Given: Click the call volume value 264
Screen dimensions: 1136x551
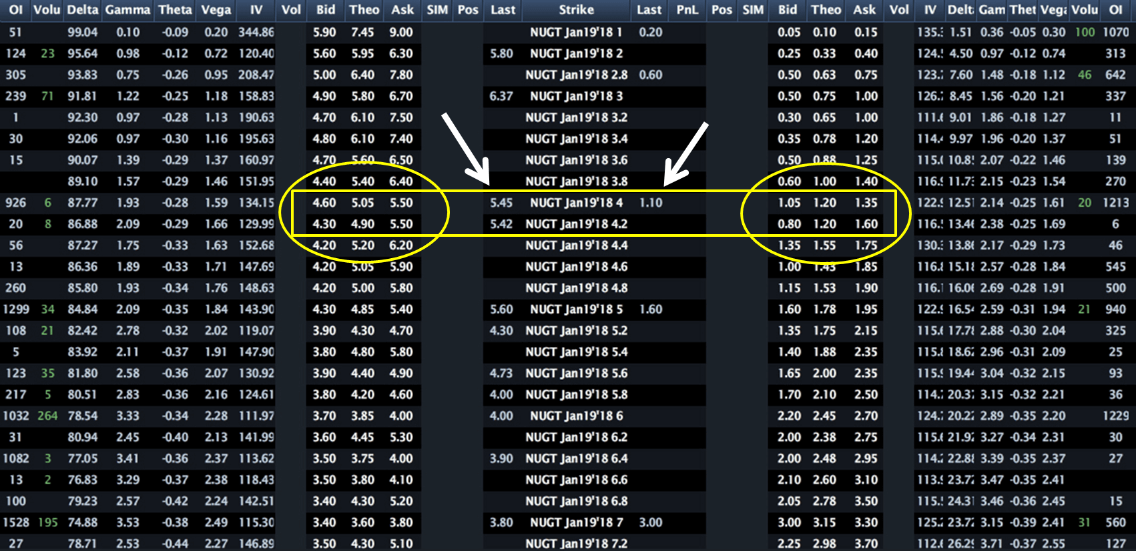Looking at the screenshot, I should point(47,416).
